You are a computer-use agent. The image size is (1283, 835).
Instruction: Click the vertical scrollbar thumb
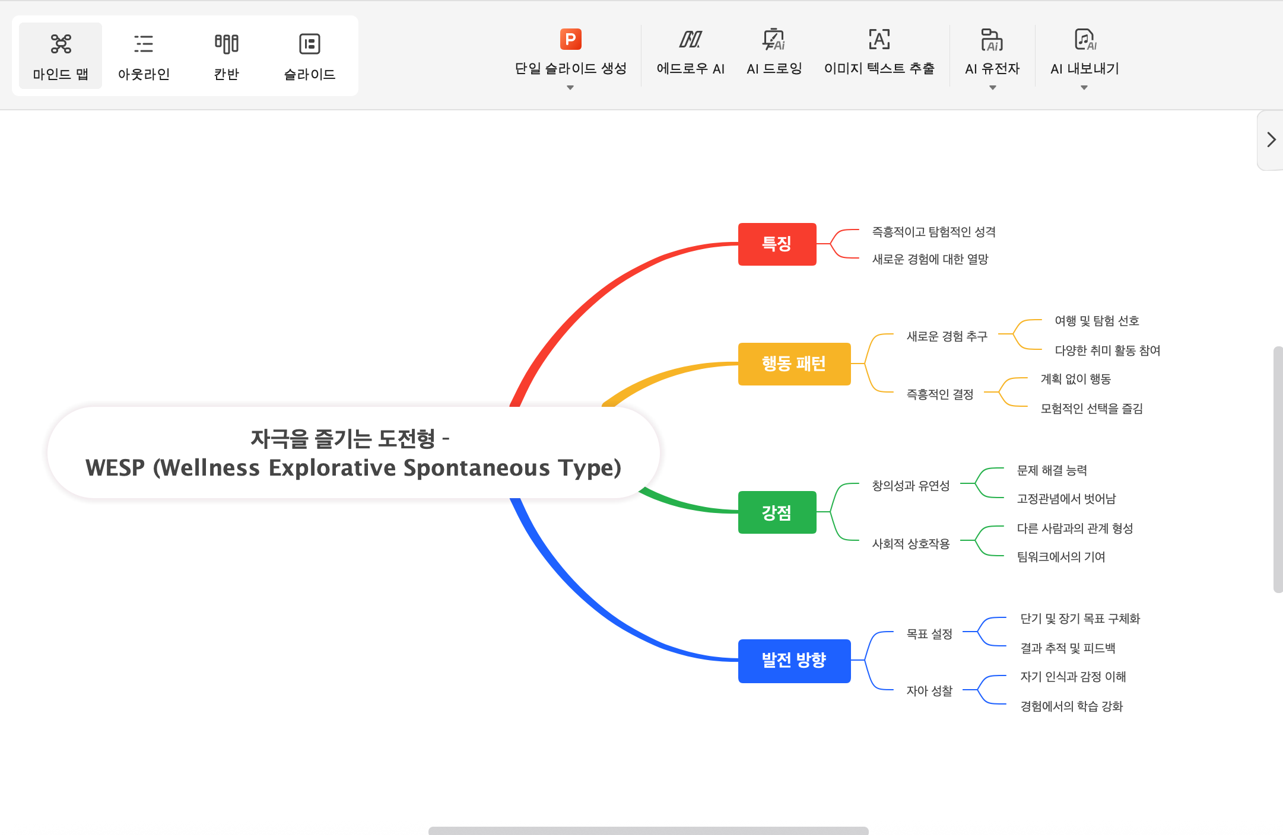coord(1278,470)
